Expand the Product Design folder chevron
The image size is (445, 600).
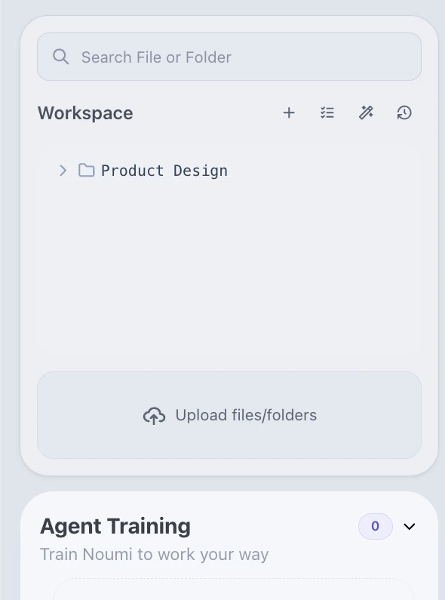(63, 171)
